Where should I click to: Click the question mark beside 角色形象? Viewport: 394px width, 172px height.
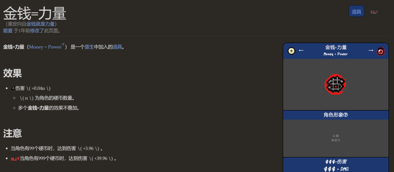point(346,115)
